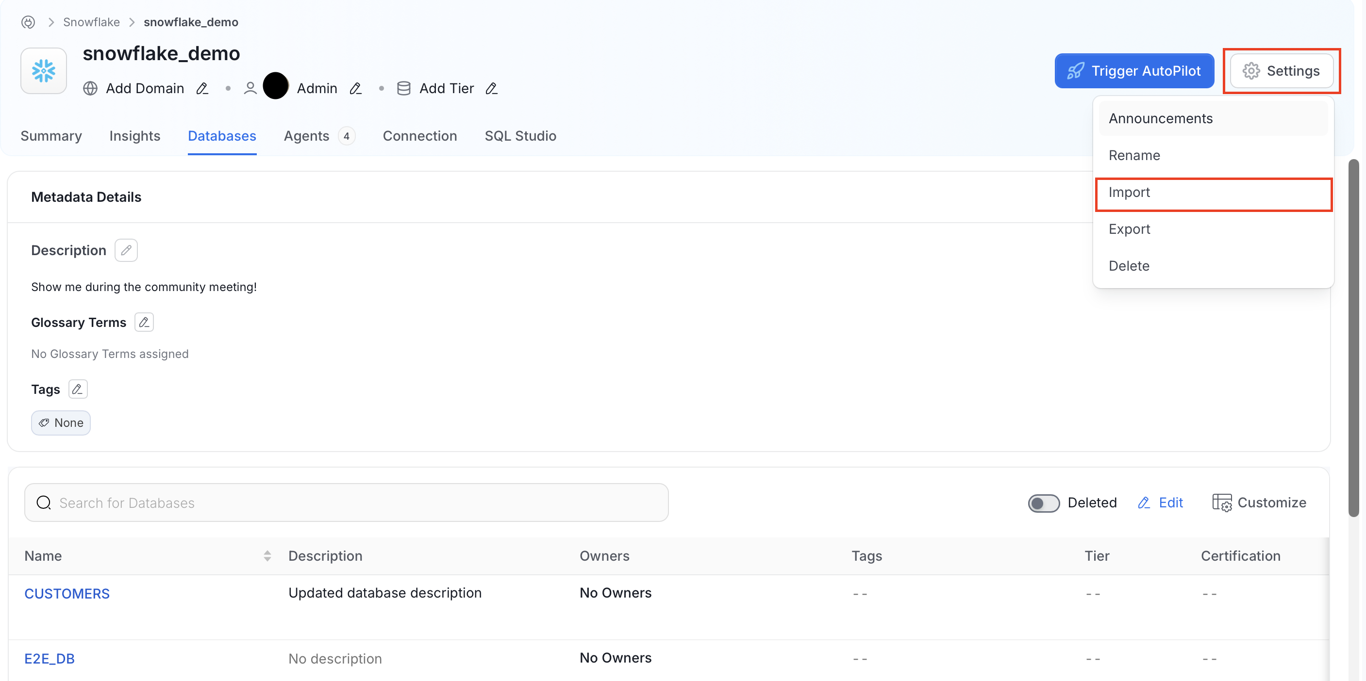Choose Delete in settings menu
Screen dimensions: 1366x681
coord(1213,266)
